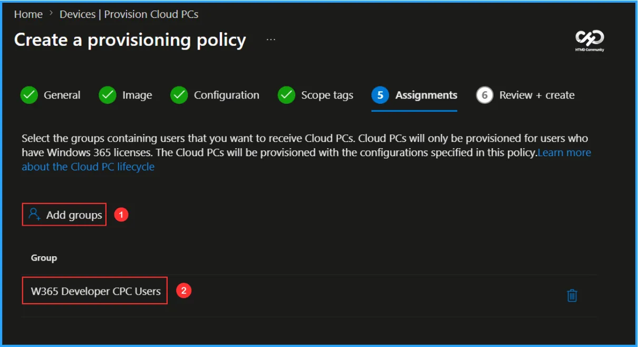The image size is (638, 347).
Task: Switch to the Image step tab
Action: click(x=125, y=95)
